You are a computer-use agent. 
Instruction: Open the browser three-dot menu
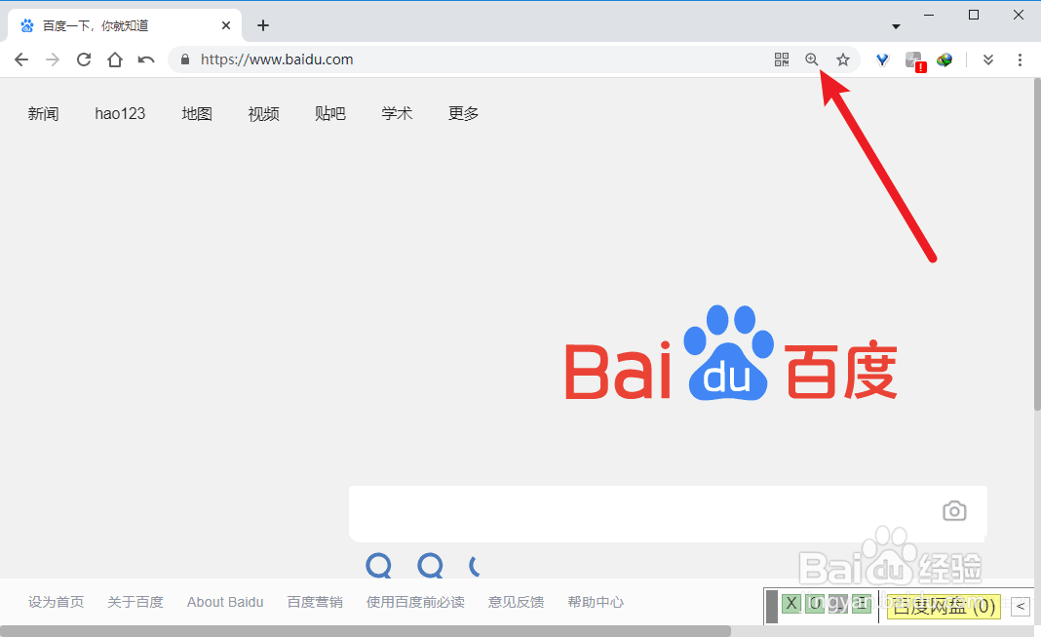click(x=1020, y=60)
